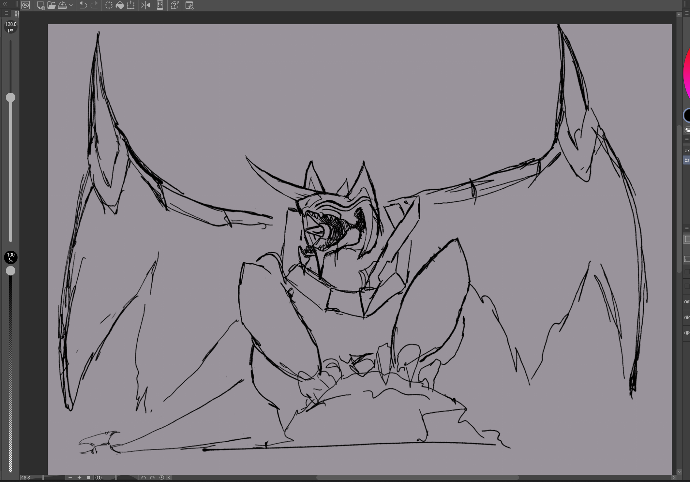Toggle the middle layer's eye icon

click(687, 317)
